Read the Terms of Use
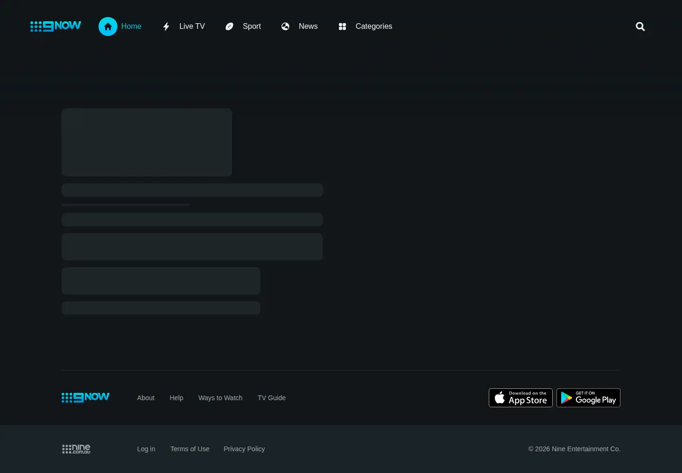This screenshot has height=473, width=682. pyautogui.click(x=190, y=449)
